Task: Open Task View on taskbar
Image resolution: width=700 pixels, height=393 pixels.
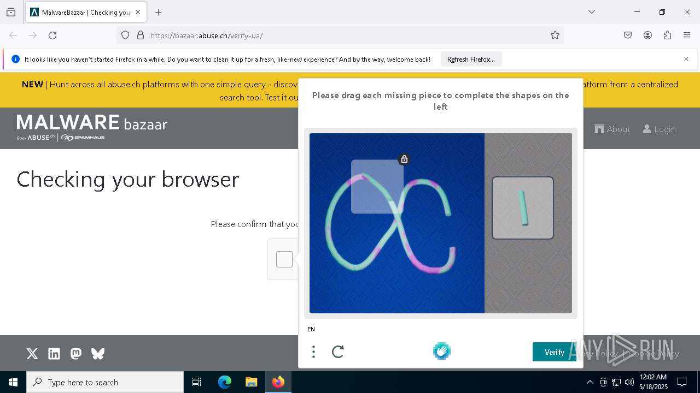Action: (x=197, y=382)
